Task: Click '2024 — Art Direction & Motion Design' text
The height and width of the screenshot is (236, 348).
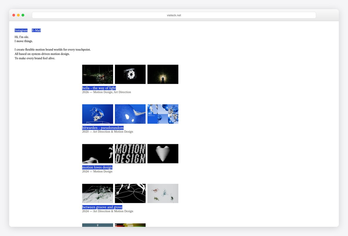Action: 108,211
